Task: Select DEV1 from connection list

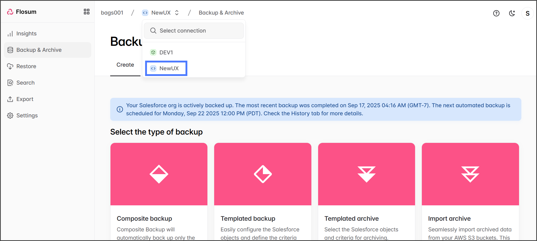Action: pos(166,53)
